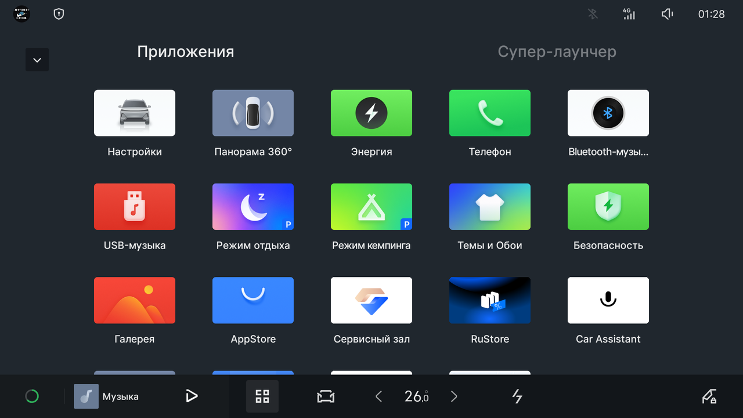743x418 pixels.
Task: Collapse the panel with the chevron-down button
Action: 37,60
